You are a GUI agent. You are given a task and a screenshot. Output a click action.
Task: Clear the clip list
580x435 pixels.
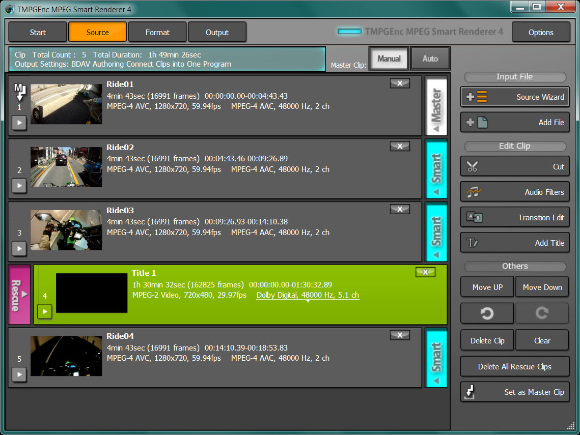[542, 340]
